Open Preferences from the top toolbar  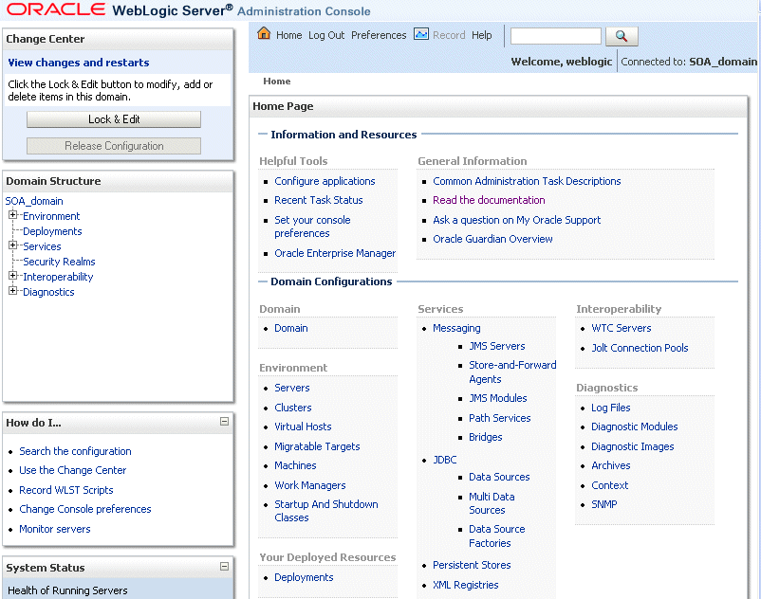(x=379, y=35)
